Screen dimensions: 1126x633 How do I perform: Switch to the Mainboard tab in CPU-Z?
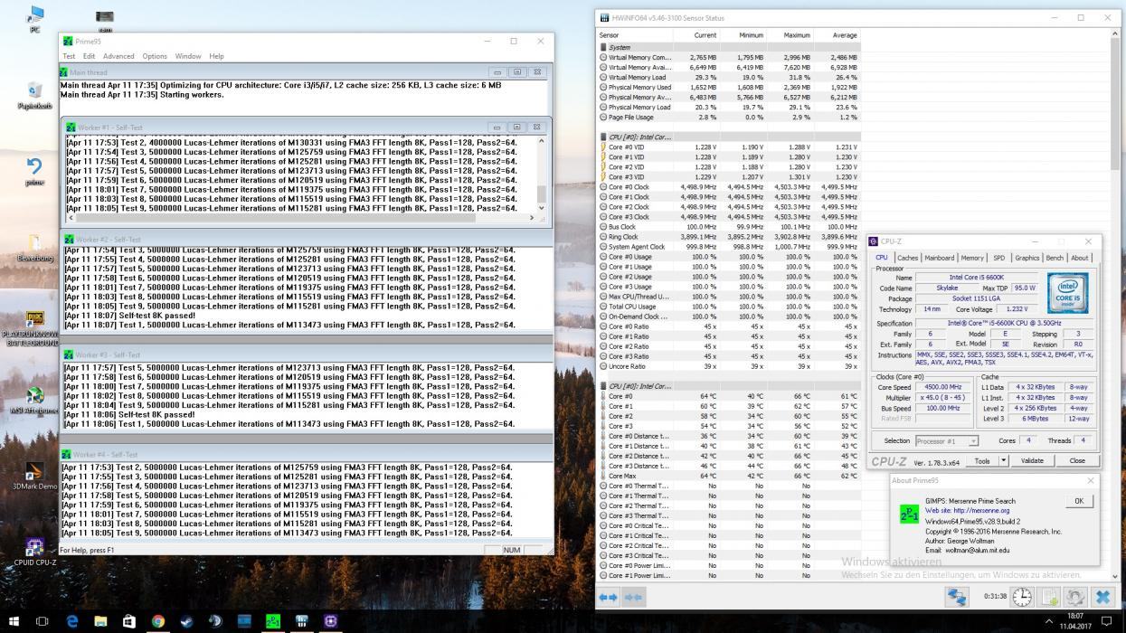coord(939,258)
